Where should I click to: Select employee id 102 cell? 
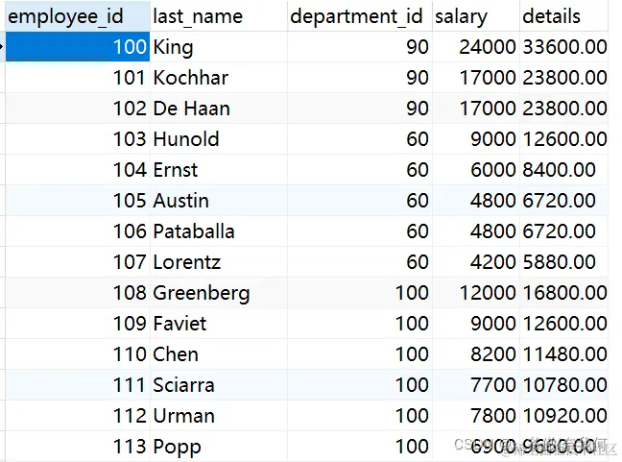tap(78, 109)
